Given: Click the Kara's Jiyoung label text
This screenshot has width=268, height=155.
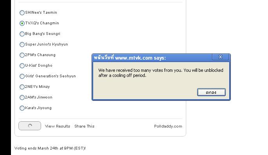Looking at the screenshot, I should coord(38,108).
